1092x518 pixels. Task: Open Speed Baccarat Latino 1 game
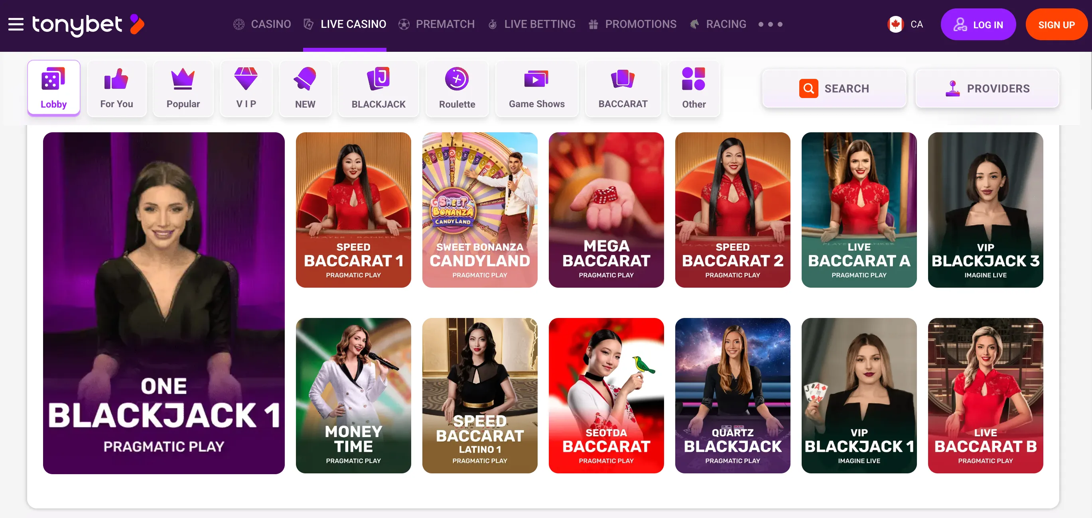pos(480,396)
